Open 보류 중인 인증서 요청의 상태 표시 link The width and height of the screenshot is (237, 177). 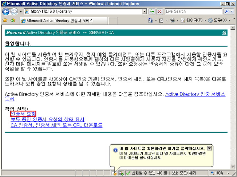pos(48,120)
